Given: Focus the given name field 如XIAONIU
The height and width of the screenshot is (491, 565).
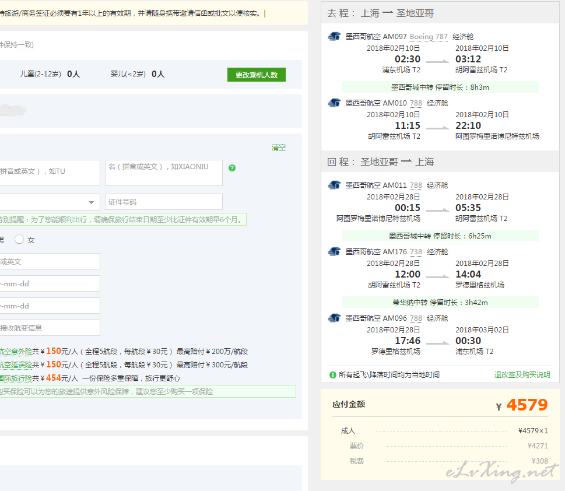Looking at the screenshot, I should 164,173.
